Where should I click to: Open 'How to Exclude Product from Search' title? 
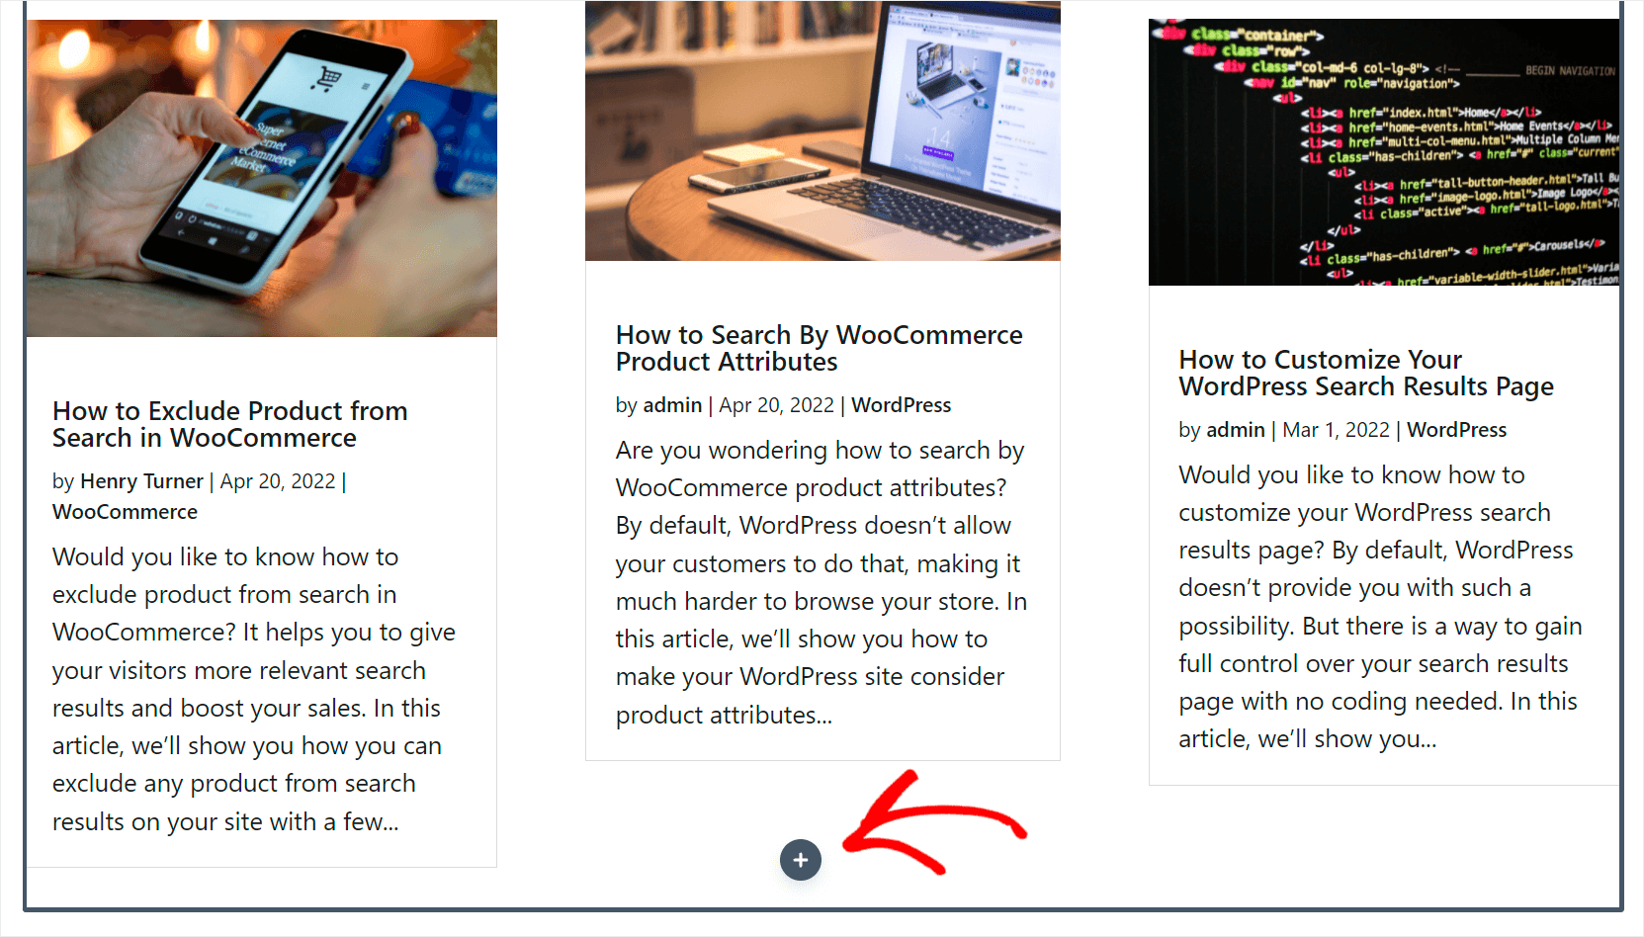[x=230, y=424]
